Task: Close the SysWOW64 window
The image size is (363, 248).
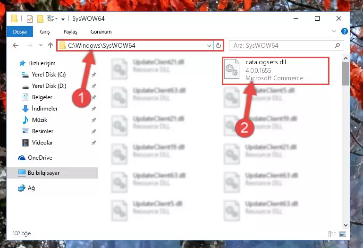Action: [339, 18]
